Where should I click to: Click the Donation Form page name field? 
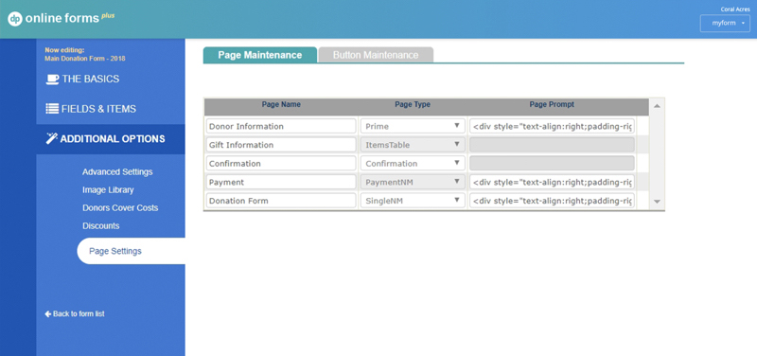pos(281,201)
